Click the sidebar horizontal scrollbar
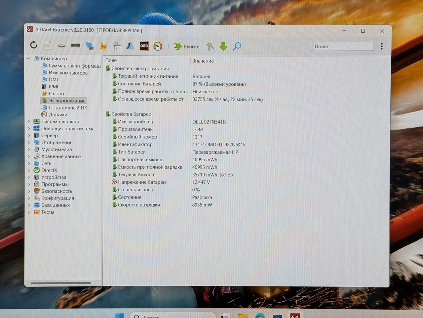Viewport: 423px width, 318px height. 61,283
